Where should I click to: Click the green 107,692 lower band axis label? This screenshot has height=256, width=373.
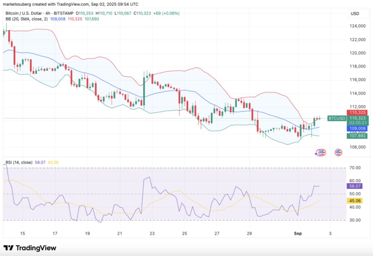coord(357,136)
